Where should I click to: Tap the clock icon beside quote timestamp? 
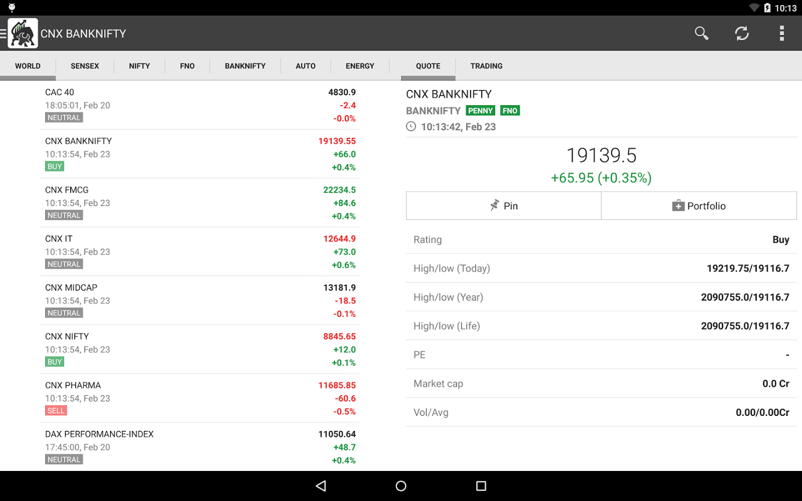(411, 126)
